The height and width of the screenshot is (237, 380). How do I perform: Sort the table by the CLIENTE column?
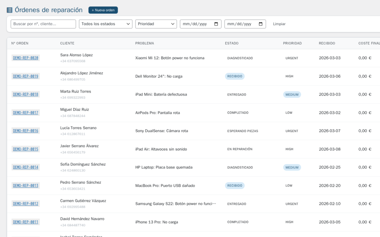67,43
